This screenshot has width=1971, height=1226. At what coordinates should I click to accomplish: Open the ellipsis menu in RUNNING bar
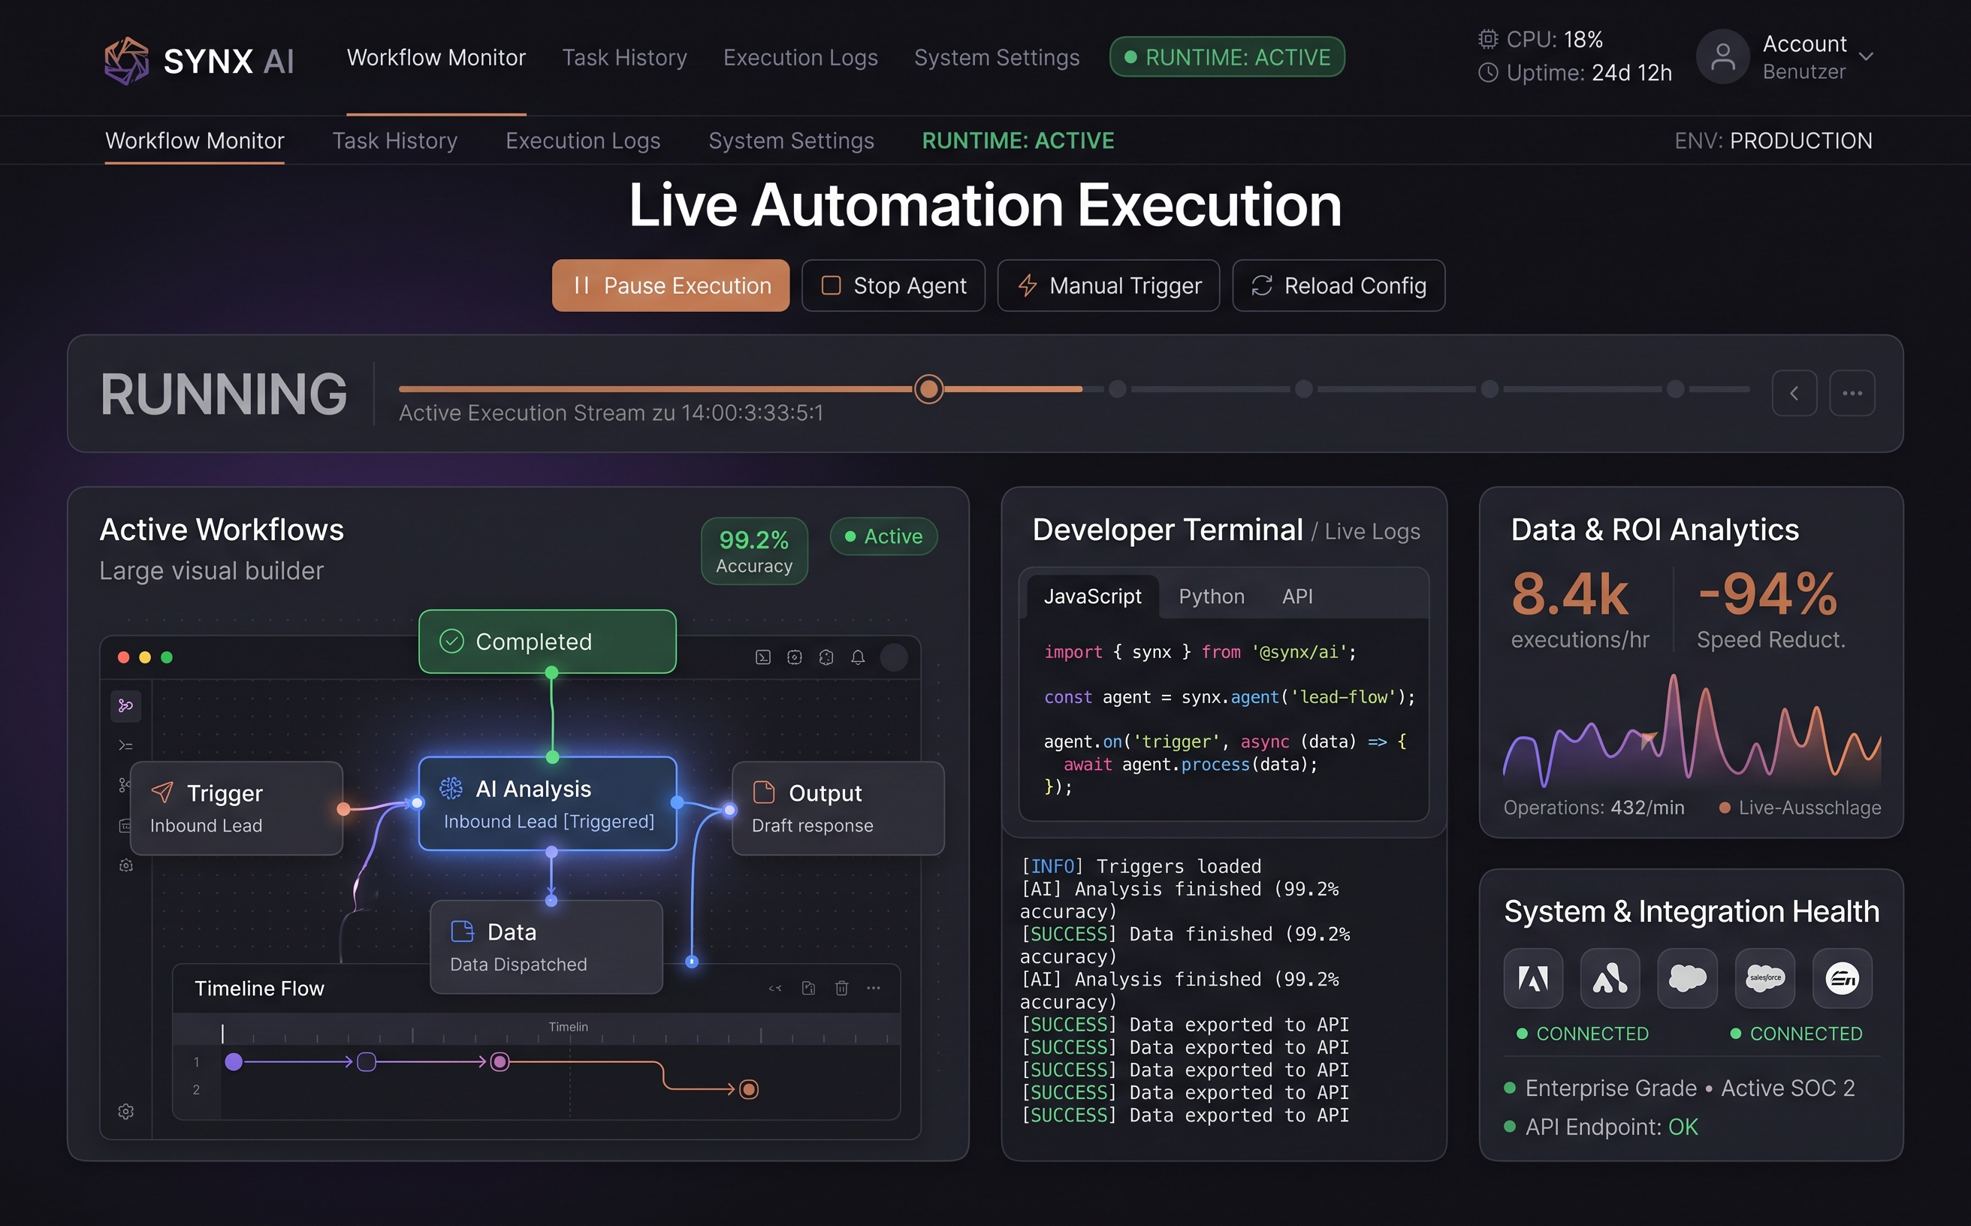(x=1852, y=393)
